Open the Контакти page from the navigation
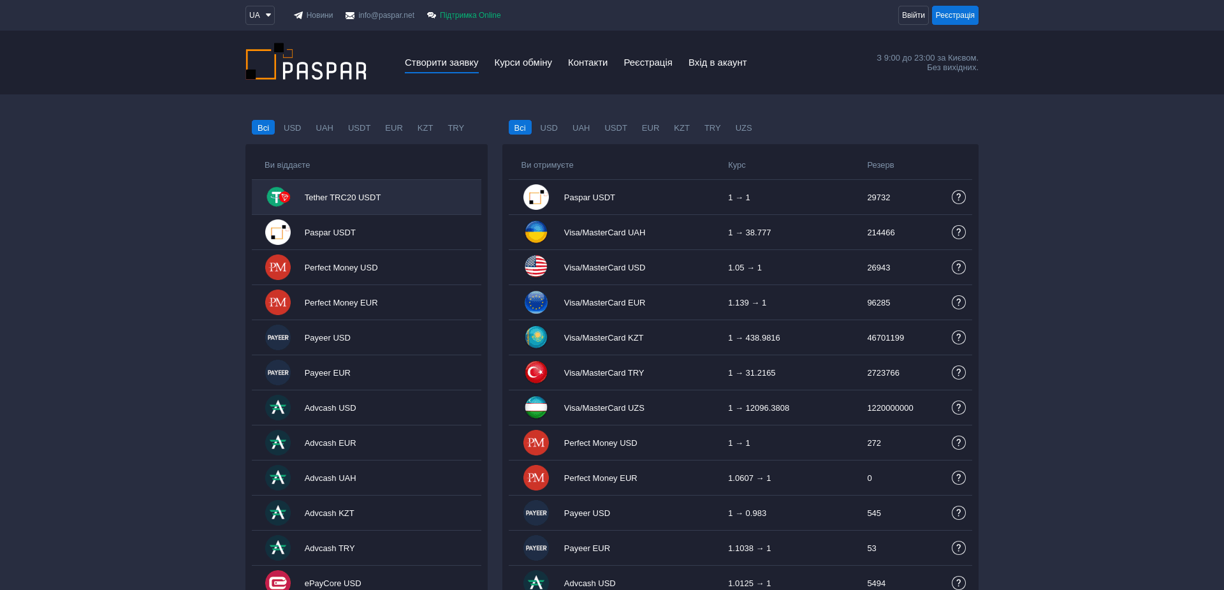Viewport: 1224px width, 590px height. point(587,63)
